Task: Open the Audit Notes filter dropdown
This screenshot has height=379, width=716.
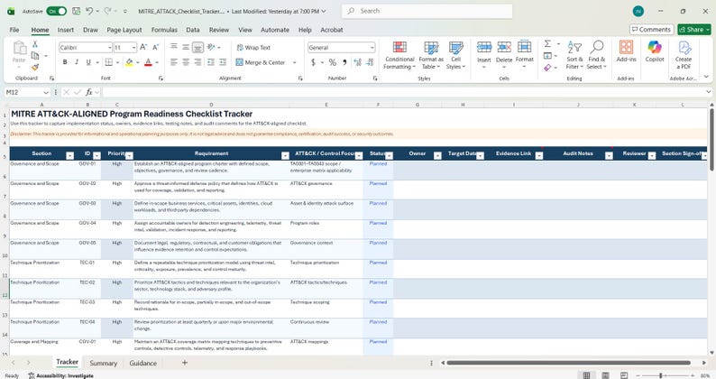Action: (609, 156)
